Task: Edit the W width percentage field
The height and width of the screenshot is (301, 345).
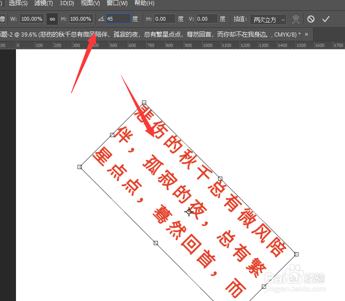Action: (31, 19)
